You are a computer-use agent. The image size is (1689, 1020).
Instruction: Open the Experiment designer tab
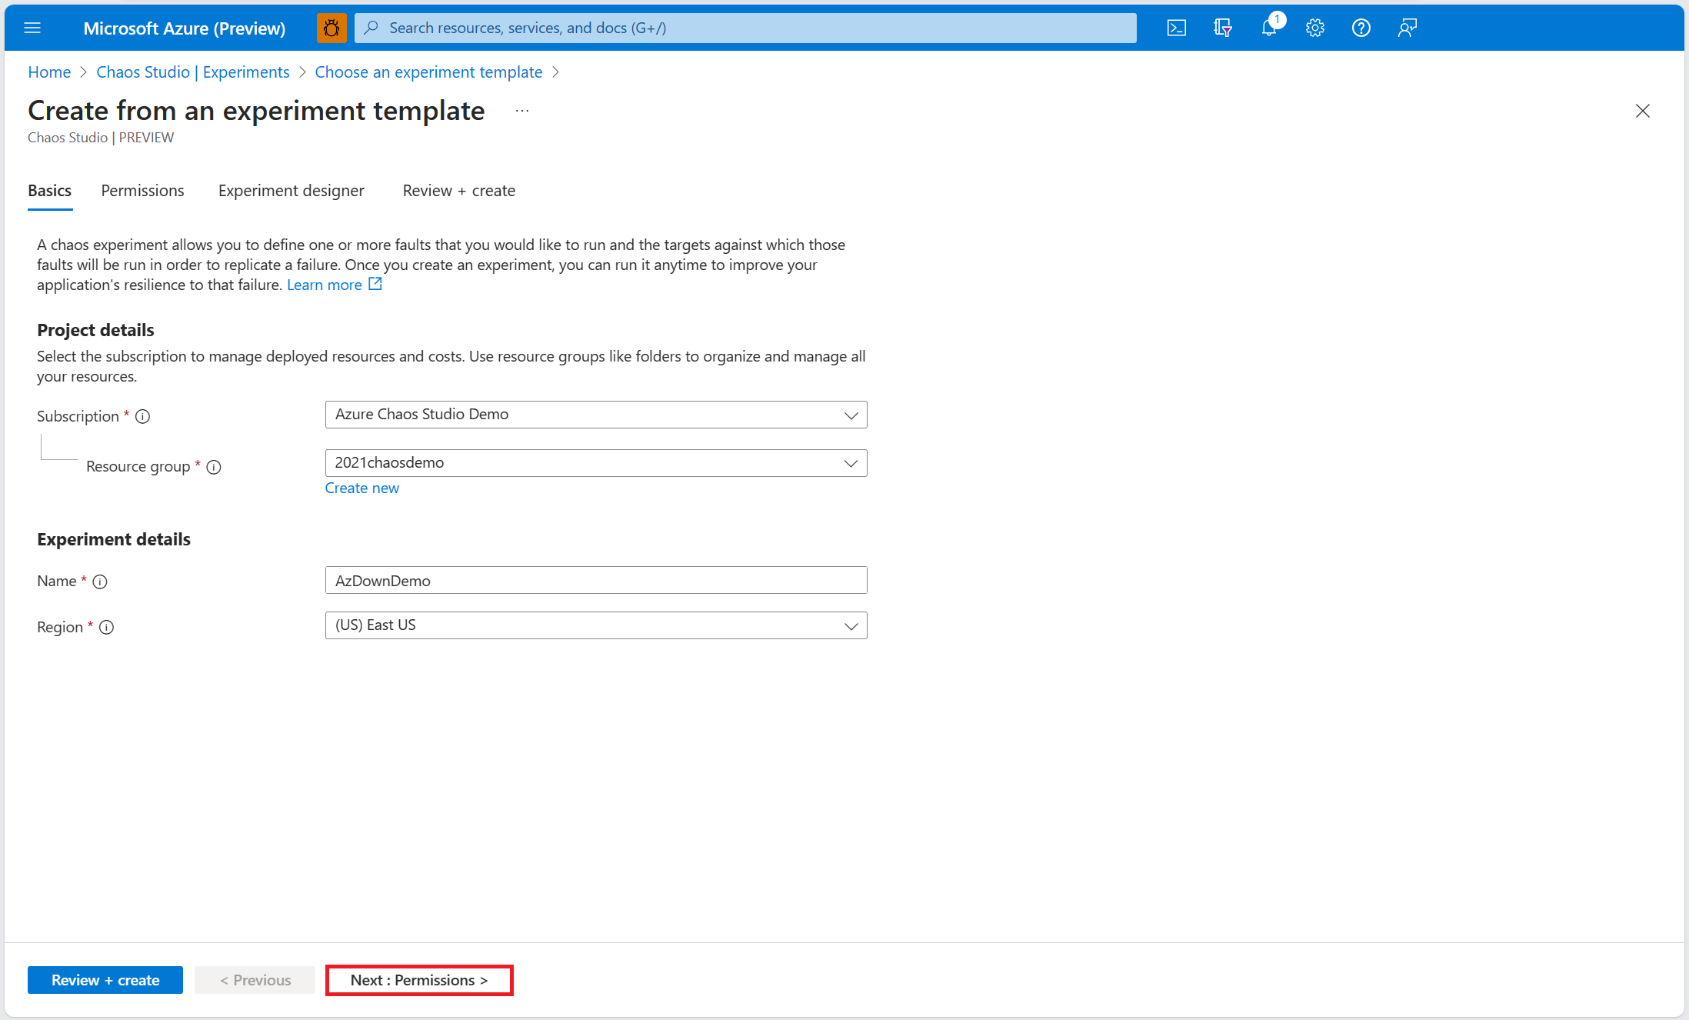[x=291, y=191]
